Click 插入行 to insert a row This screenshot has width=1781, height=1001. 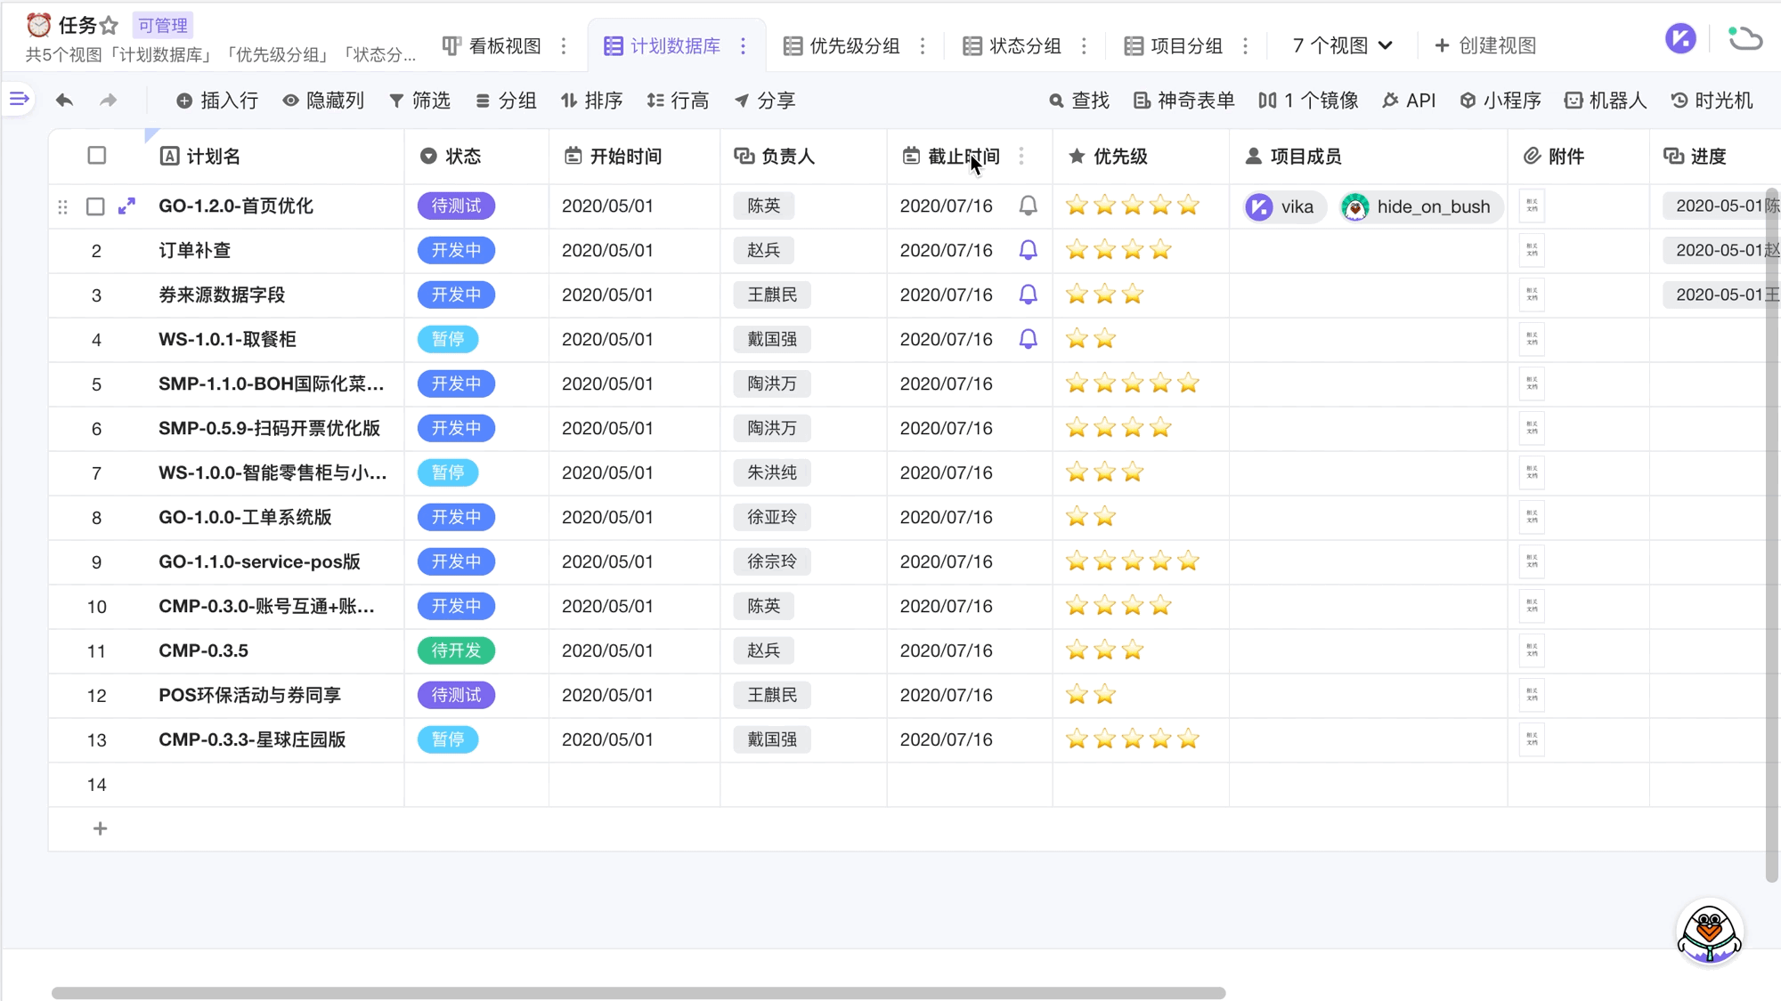[x=217, y=101]
